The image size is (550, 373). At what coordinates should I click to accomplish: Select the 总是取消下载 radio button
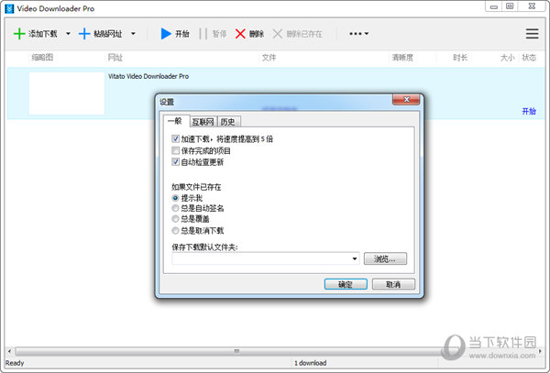coord(175,231)
